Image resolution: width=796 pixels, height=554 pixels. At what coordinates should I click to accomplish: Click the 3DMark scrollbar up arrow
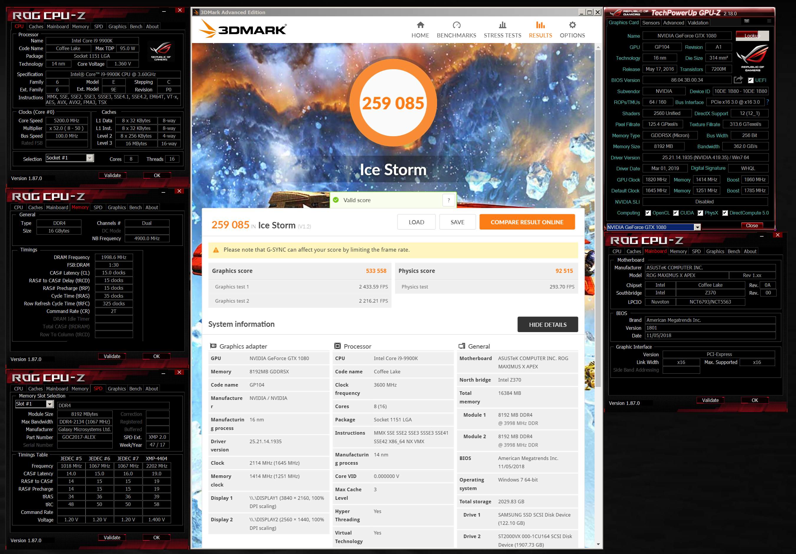click(x=598, y=47)
